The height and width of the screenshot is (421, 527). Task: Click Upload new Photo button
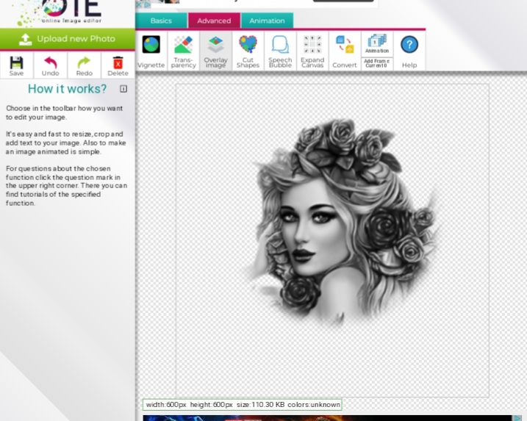coord(68,39)
